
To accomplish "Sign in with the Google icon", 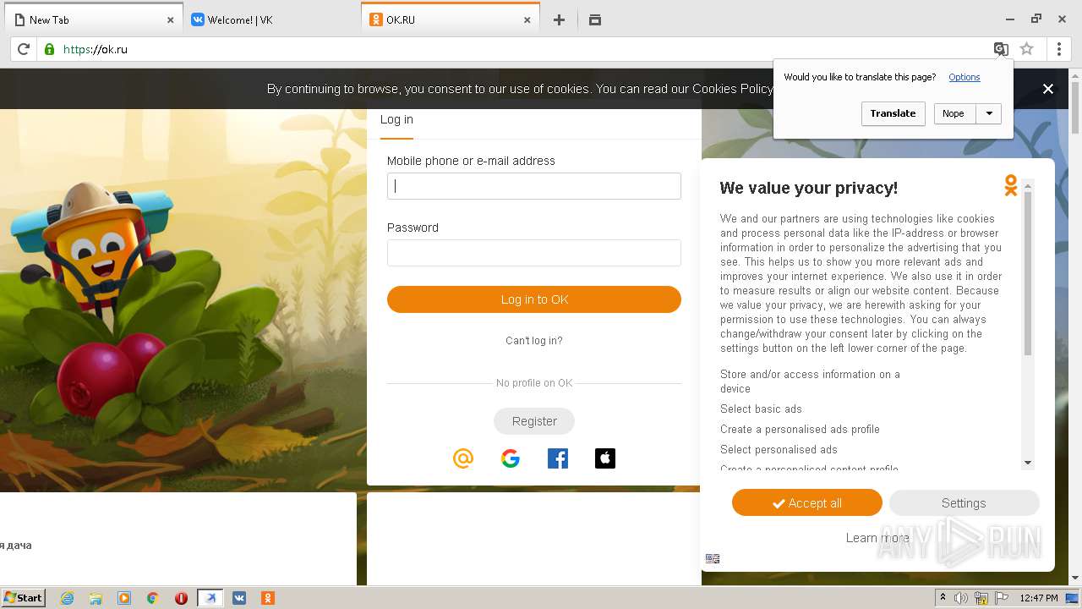I will pos(511,458).
